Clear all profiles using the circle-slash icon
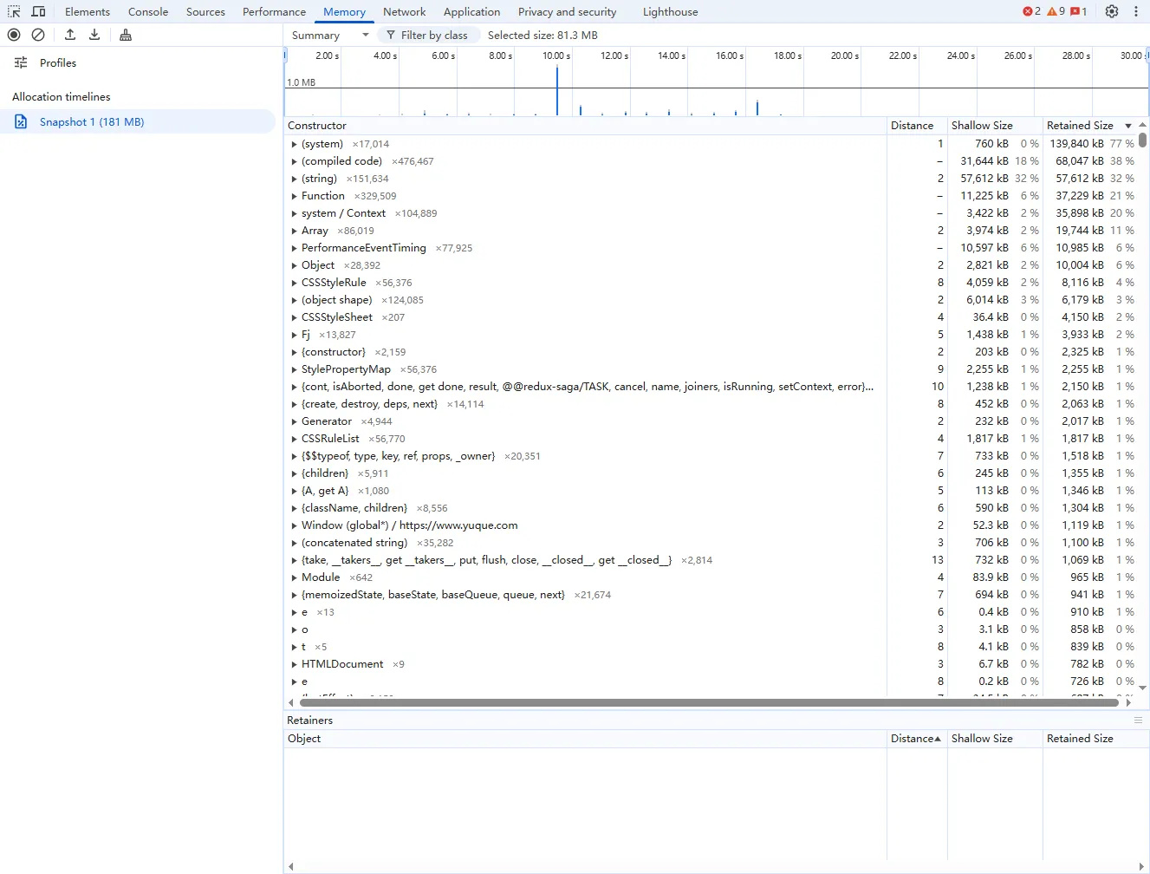 38,35
